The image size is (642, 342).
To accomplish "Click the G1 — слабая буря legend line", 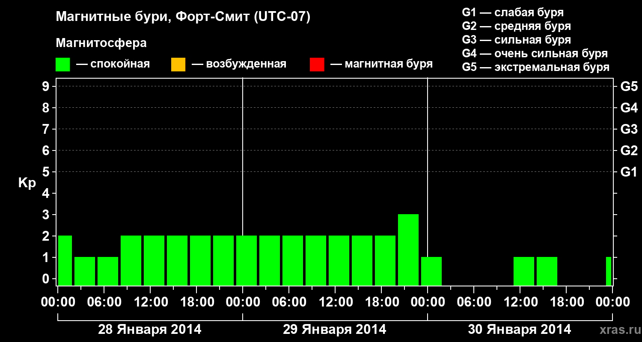I will [x=513, y=12].
